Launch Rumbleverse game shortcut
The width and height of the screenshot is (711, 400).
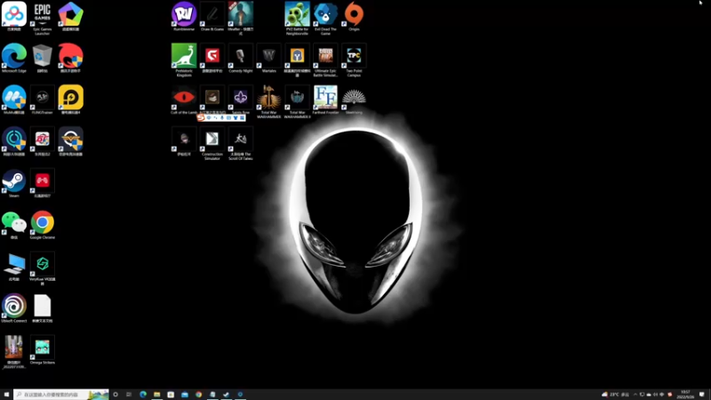point(184,16)
